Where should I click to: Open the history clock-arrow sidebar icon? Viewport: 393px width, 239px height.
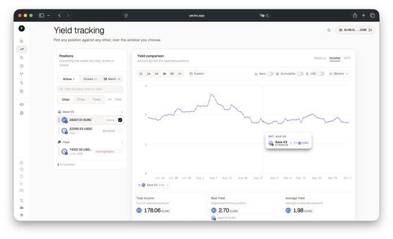(21, 92)
